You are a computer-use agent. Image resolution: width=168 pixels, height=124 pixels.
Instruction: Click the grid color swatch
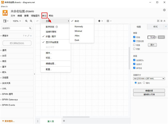tap(161, 37)
